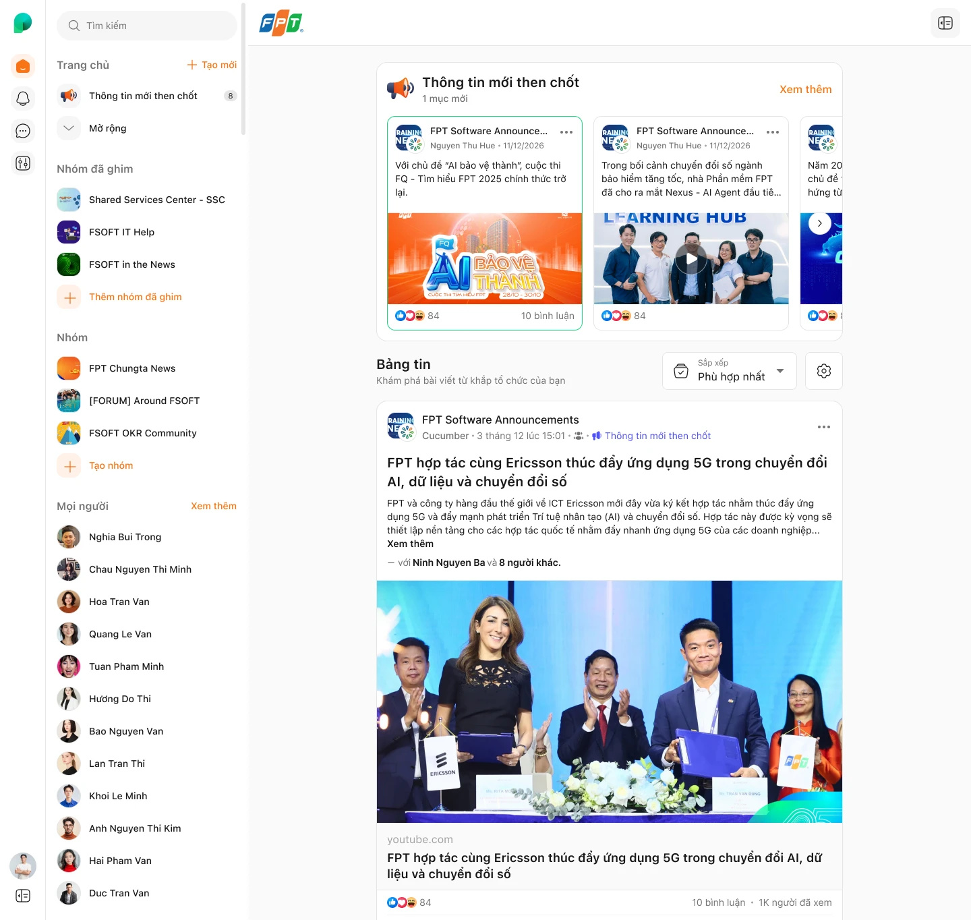Click Thêm nhóm đã ghim

135,297
